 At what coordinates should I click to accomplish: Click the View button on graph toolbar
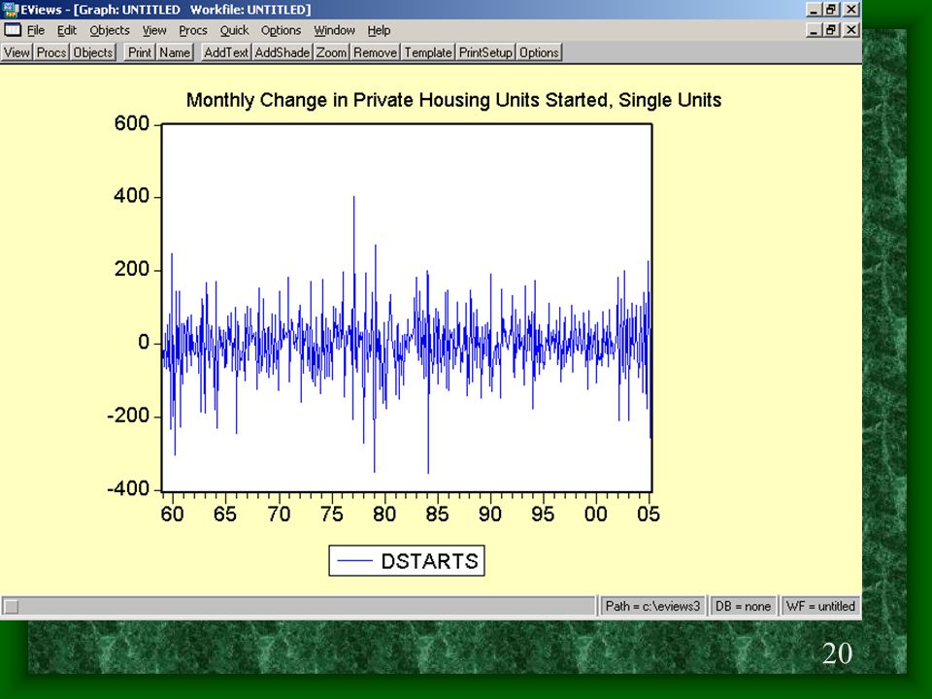(x=17, y=52)
